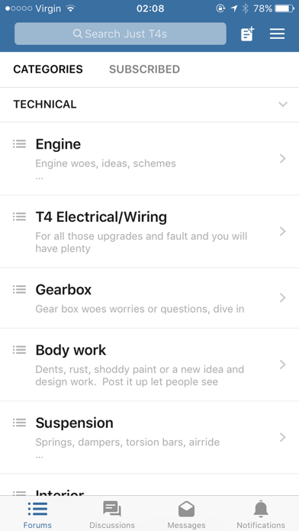Tap the battery indicator in status bar
This screenshot has height=531, width=299.
coord(285,8)
